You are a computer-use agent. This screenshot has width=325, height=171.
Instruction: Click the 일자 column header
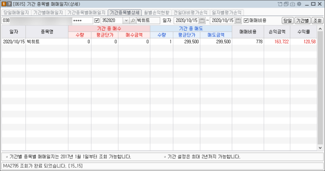[14, 32]
